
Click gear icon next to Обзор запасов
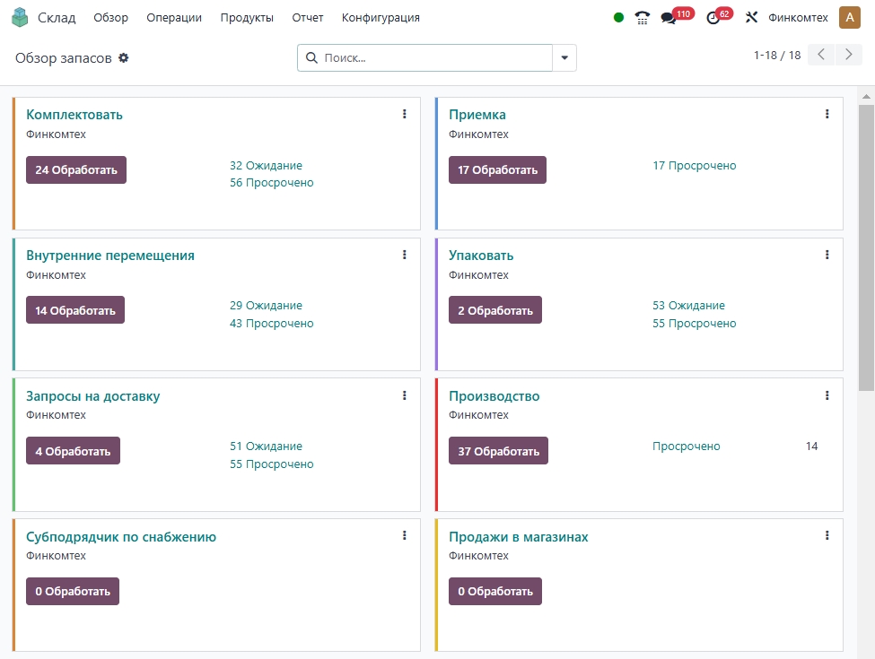[x=124, y=57]
